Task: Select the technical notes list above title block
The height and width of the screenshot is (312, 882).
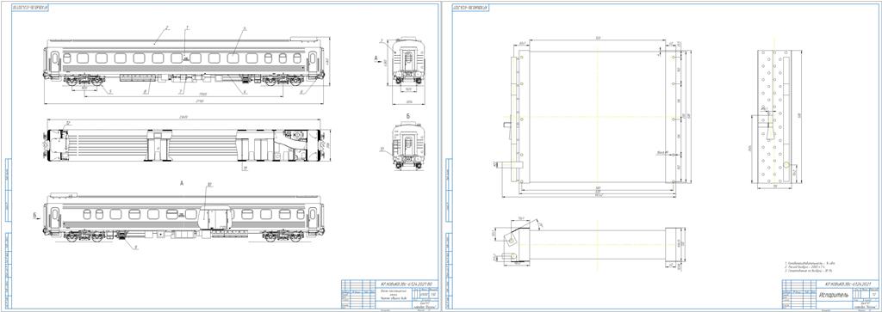Action: [x=805, y=266]
